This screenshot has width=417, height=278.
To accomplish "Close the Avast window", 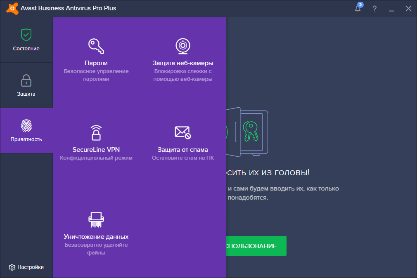I will (x=408, y=9).
